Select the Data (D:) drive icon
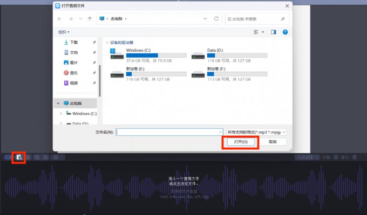367x215 pixels. click(x=198, y=56)
